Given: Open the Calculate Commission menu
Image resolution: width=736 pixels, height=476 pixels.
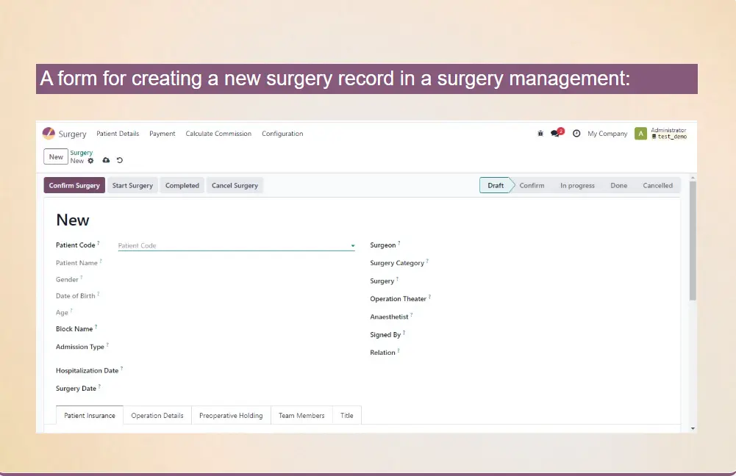Looking at the screenshot, I should point(218,134).
